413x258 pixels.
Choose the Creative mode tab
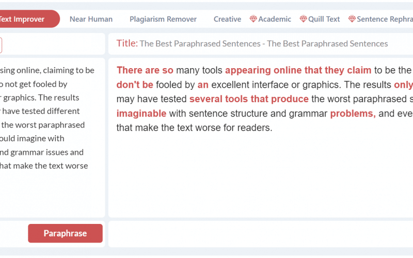pyautogui.click(x=227, y=19)
